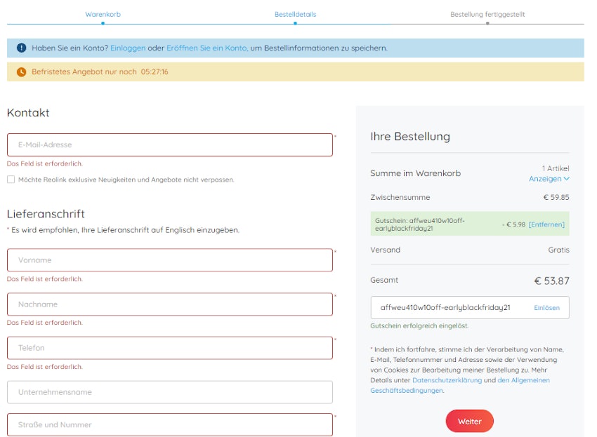
Task: Click the blue info exclamation icon
Action: [x=21, y=48]
